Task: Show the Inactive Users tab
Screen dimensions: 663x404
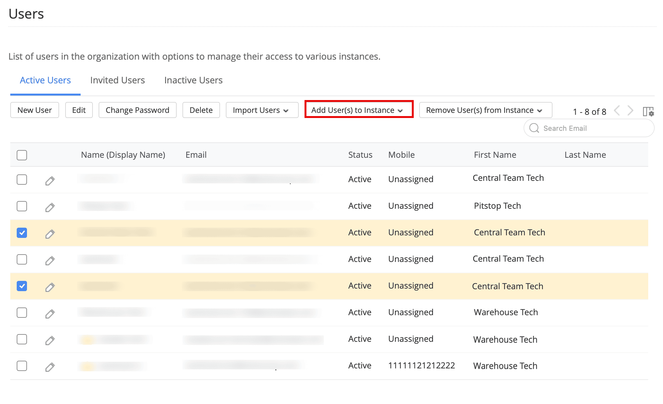Action: click(x=193, y=80)
